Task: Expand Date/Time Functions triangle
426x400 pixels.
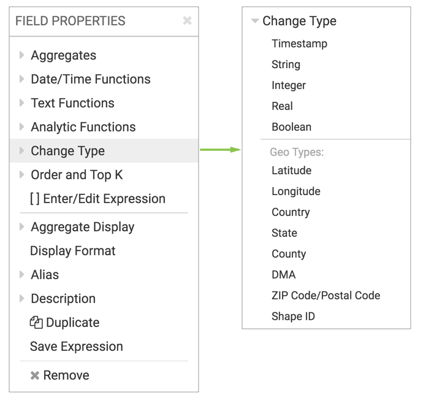Action: [22, 79]
